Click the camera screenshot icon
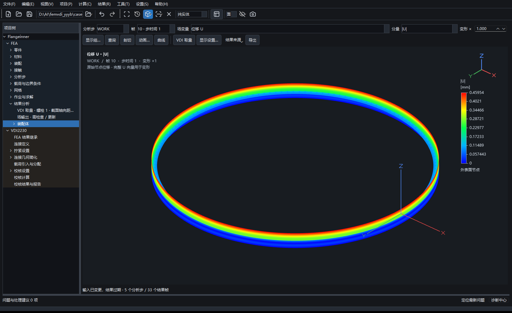The image size is (512, 313). [253, 14]
